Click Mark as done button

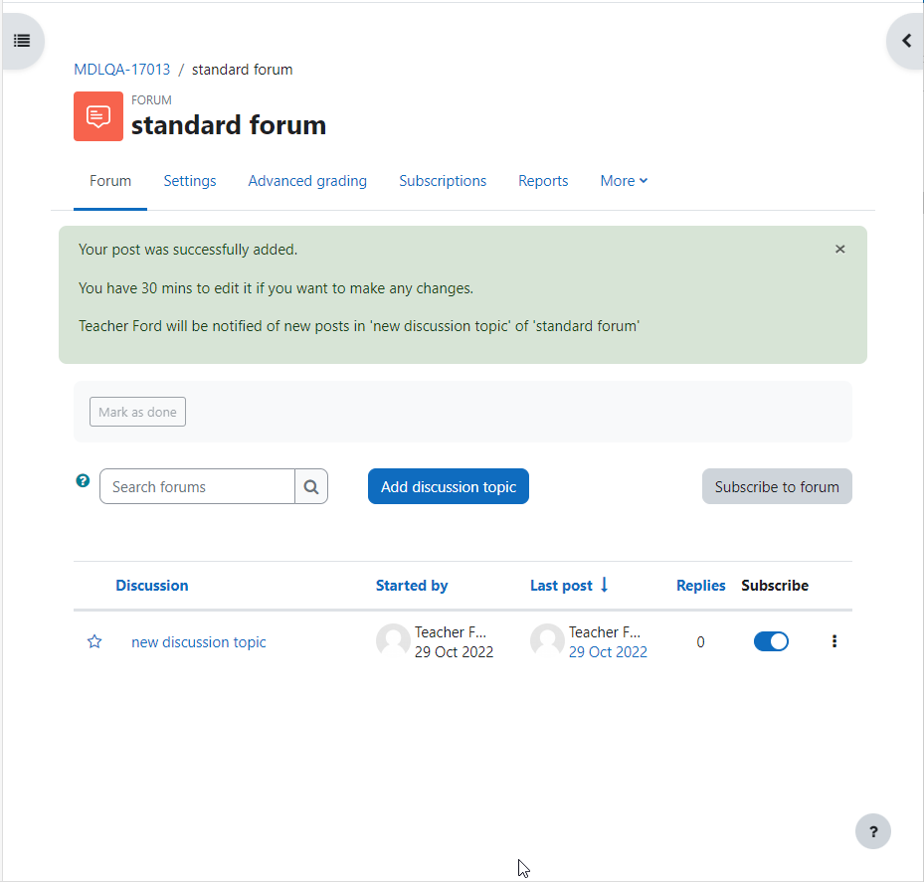[137, 412]
